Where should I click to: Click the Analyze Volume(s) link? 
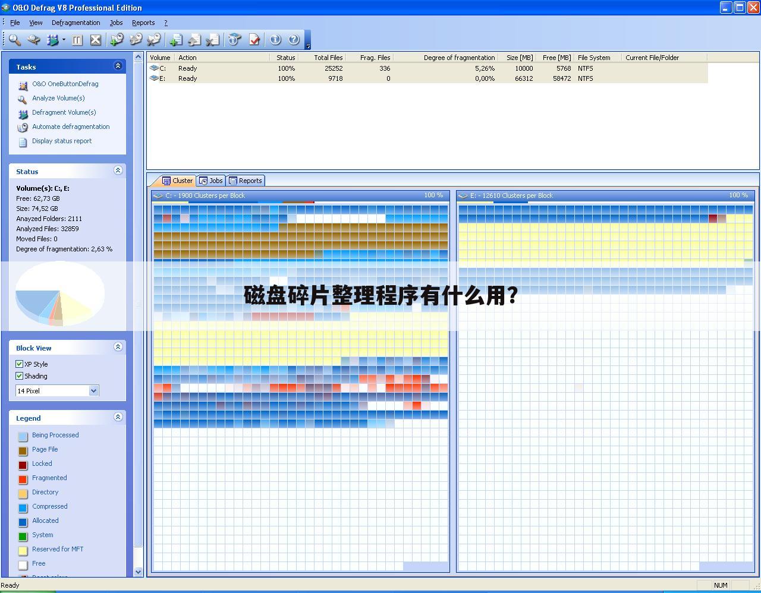[x=58, y=98]
